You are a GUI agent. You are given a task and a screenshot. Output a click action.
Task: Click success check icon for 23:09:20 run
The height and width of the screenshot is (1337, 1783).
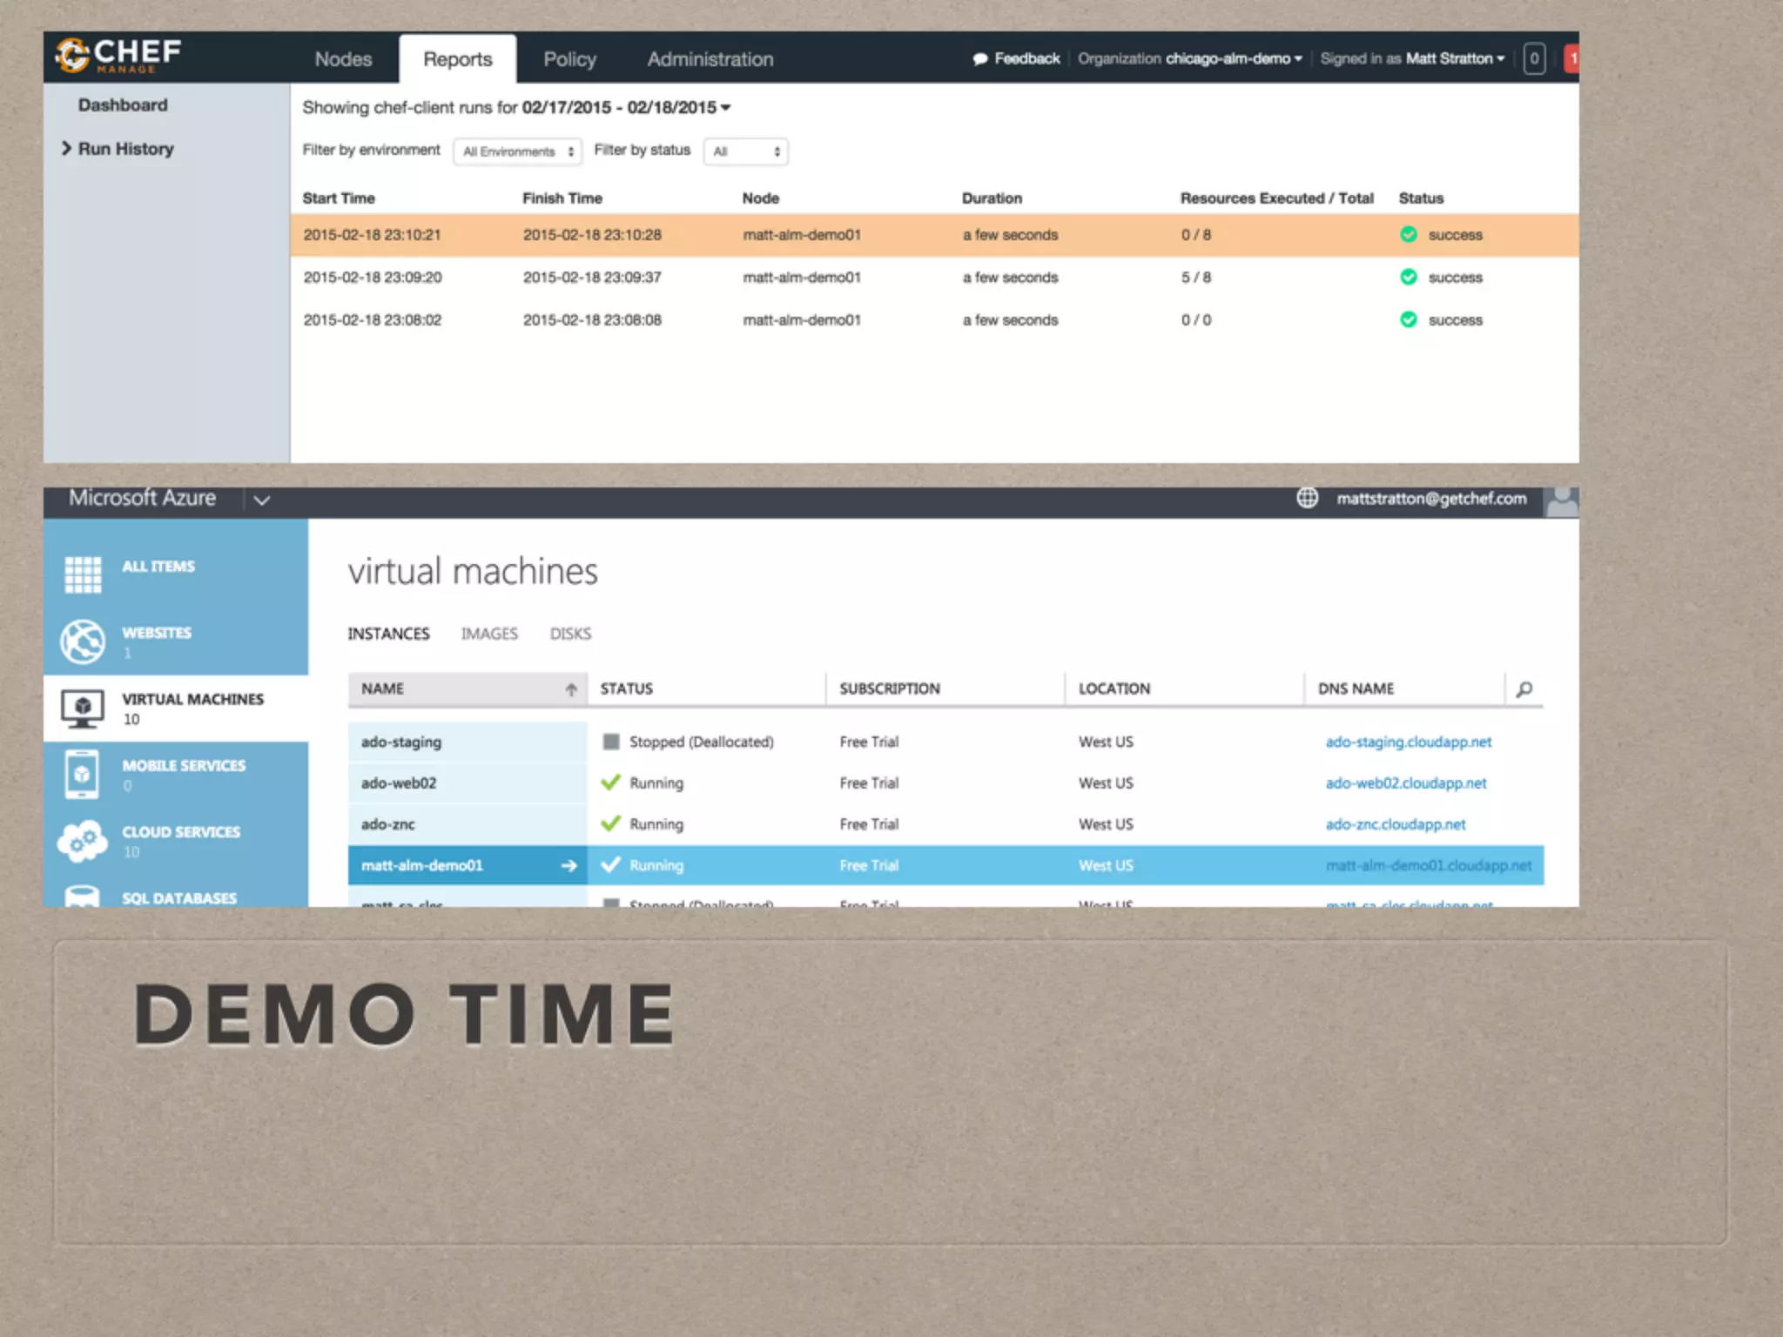[1408, 277]
